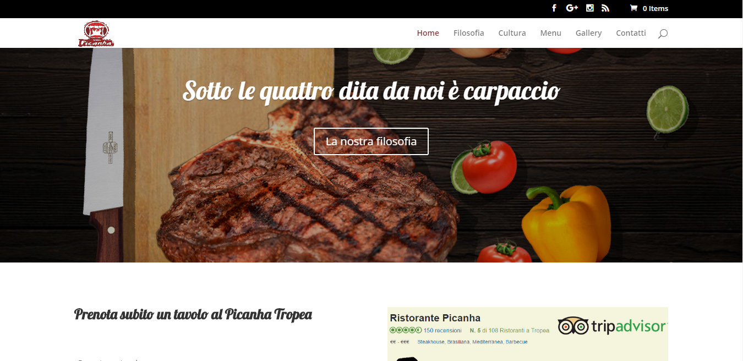Viewport: 743px width, 361px height.
Task: Open the Google Plus social icon
Action: [572, 8]
